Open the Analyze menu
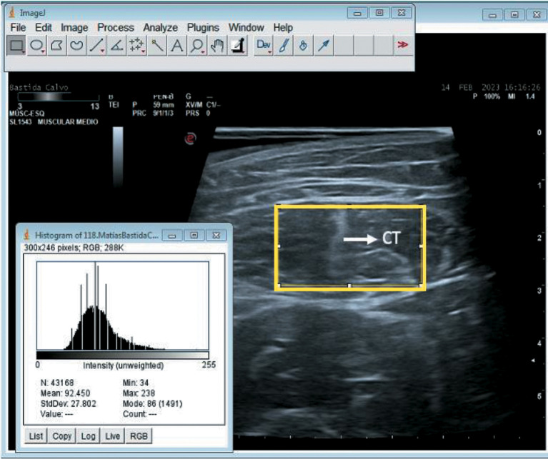The height and width of the screenshot is (459, 548). tap(160, 27)
